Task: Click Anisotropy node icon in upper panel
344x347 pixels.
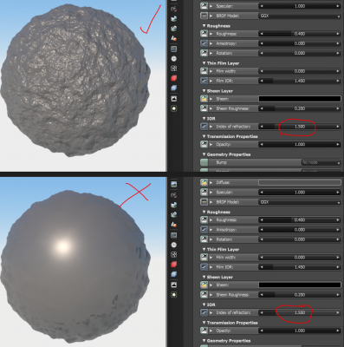Action: click(204, 43)
